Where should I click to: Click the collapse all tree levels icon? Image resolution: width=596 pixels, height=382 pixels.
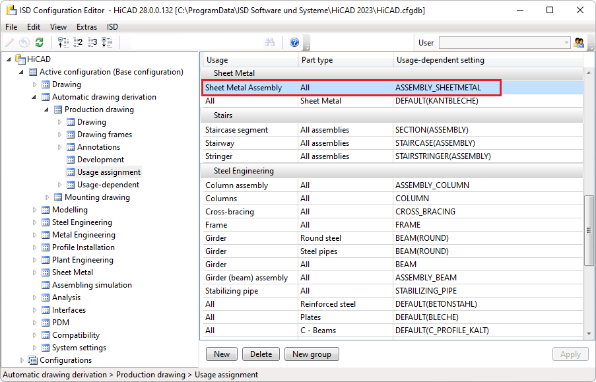point(63,42)
